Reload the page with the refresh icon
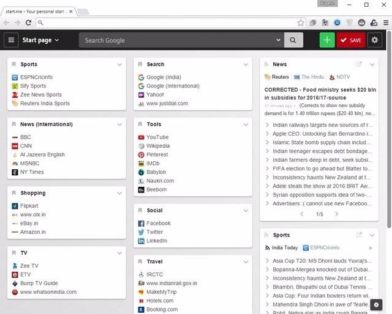392x314 pixels. (x=29, y=23)
